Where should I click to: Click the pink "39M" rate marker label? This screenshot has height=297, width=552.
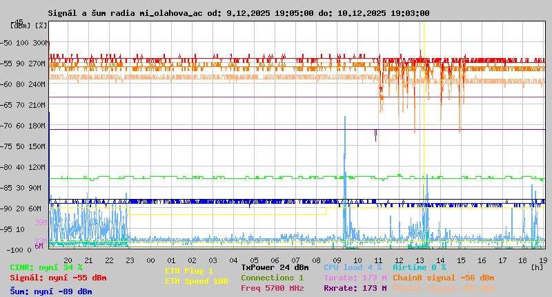click(41, 222)
